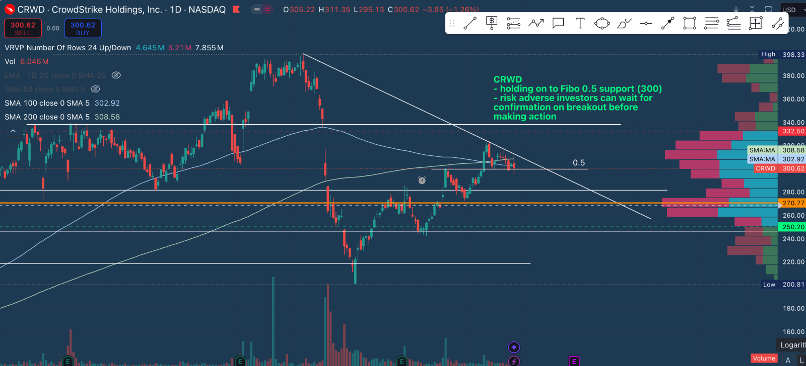Click the 300.62 BUY button
Viewport: 806px width, 366px height.
83,28
